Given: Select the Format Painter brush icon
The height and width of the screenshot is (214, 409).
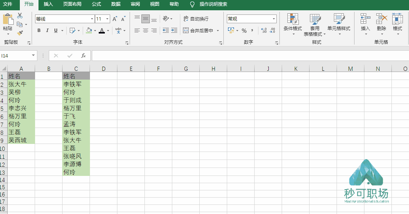Looking at the screenshot, I should pos(20,33).
